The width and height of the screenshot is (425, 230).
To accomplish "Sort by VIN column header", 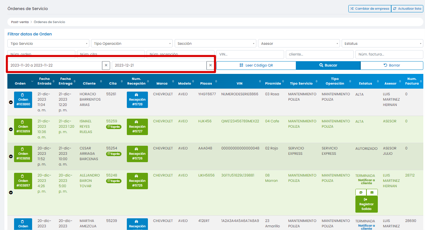I will [x=240, y=81].
